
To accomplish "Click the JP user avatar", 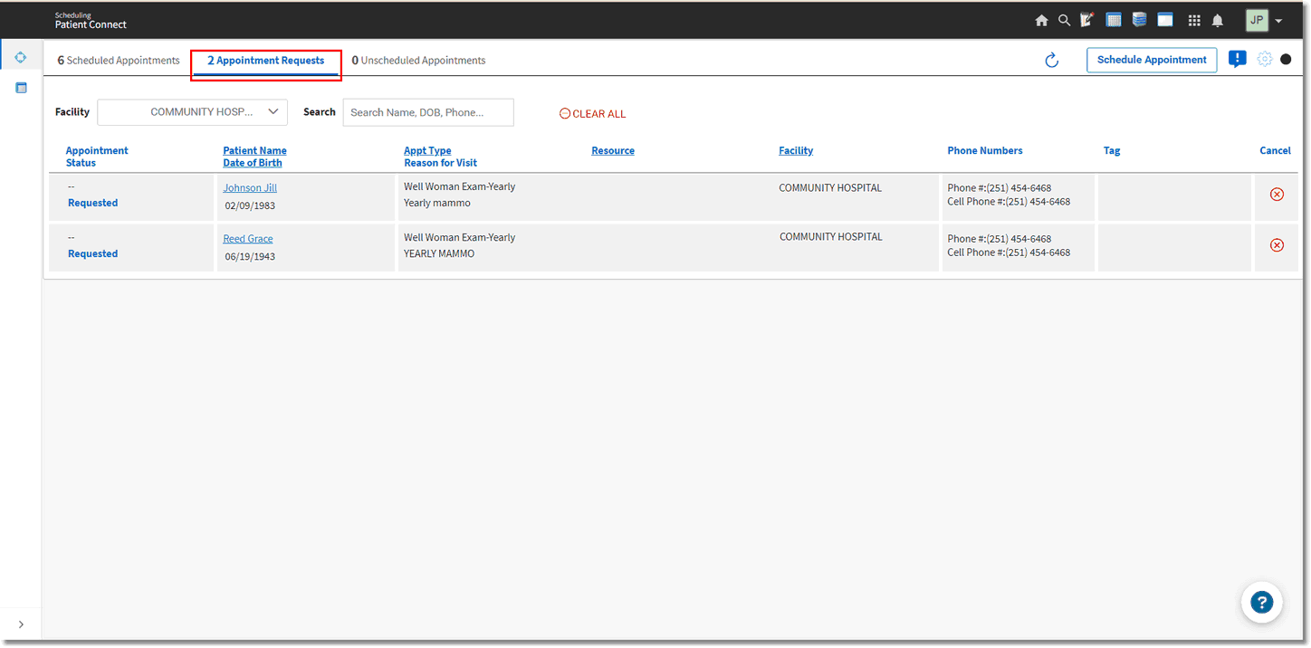I will point(1257,20).
